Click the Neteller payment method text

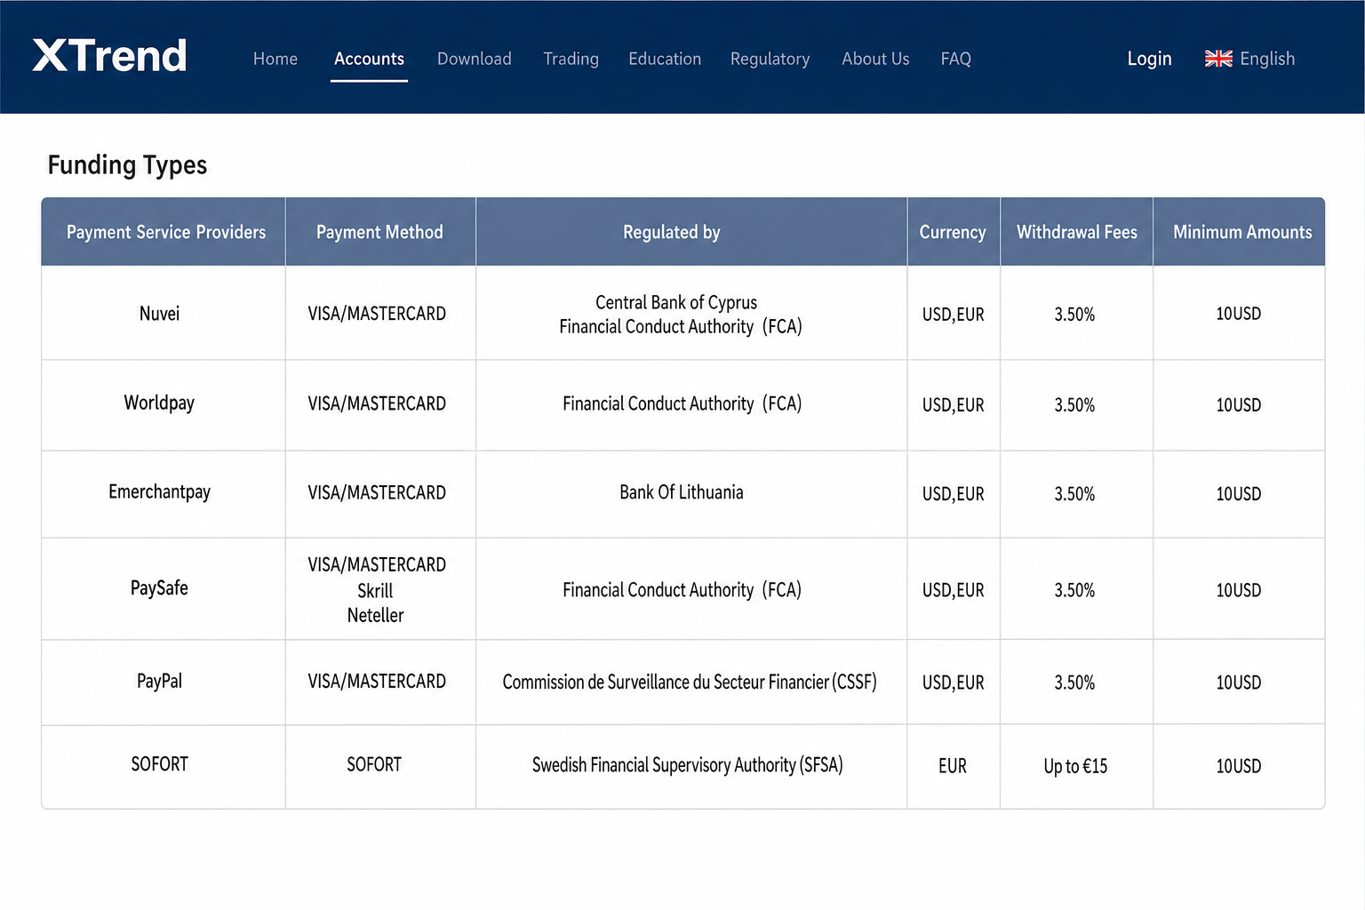(375, 615)
